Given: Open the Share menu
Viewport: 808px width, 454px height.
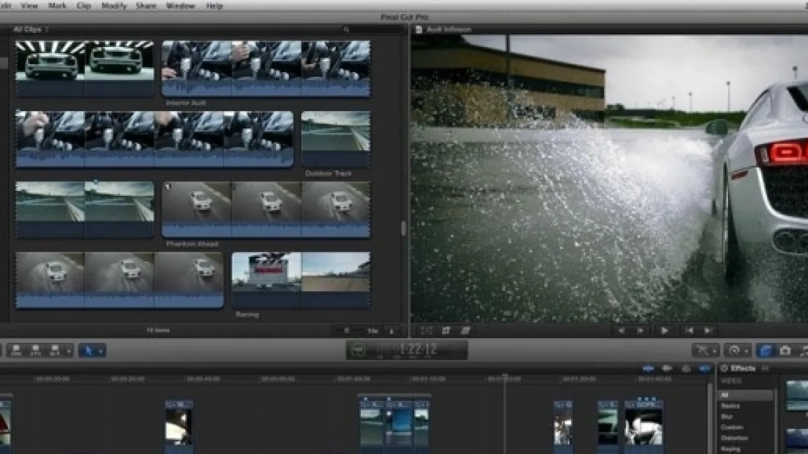Looking at the screenshot, I should [147, 6].
